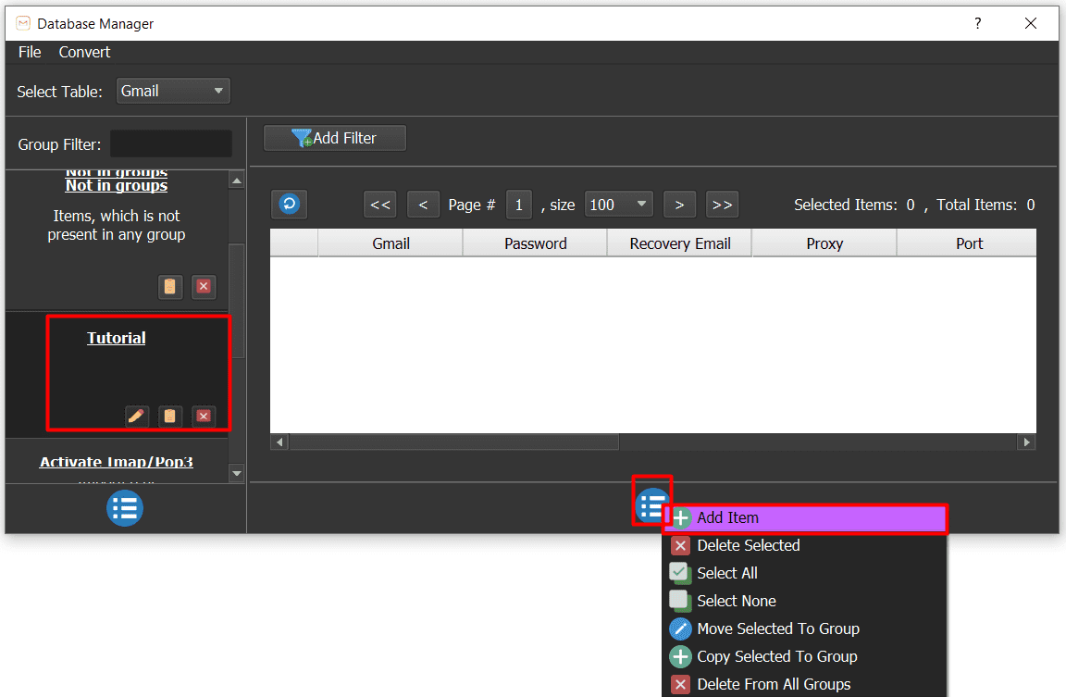
Task: Close the Database Manager window
Action: point(1031,24)
